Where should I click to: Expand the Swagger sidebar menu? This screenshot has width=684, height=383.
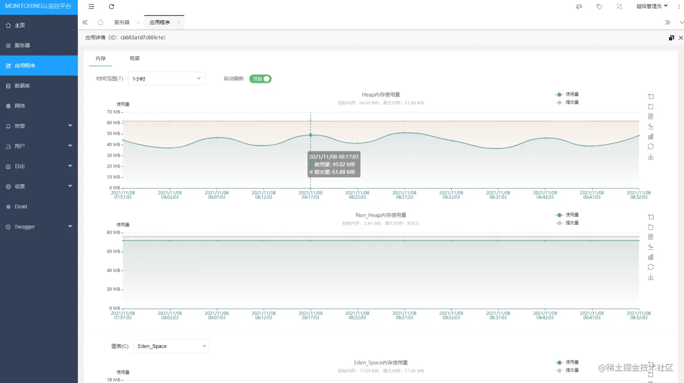coord(39,227)
